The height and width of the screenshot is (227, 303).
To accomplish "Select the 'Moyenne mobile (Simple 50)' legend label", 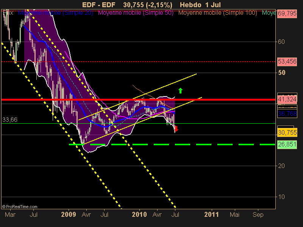I will [136, 13].
